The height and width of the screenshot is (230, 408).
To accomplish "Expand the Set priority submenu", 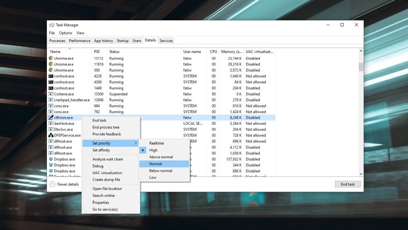I will [102, 143].
